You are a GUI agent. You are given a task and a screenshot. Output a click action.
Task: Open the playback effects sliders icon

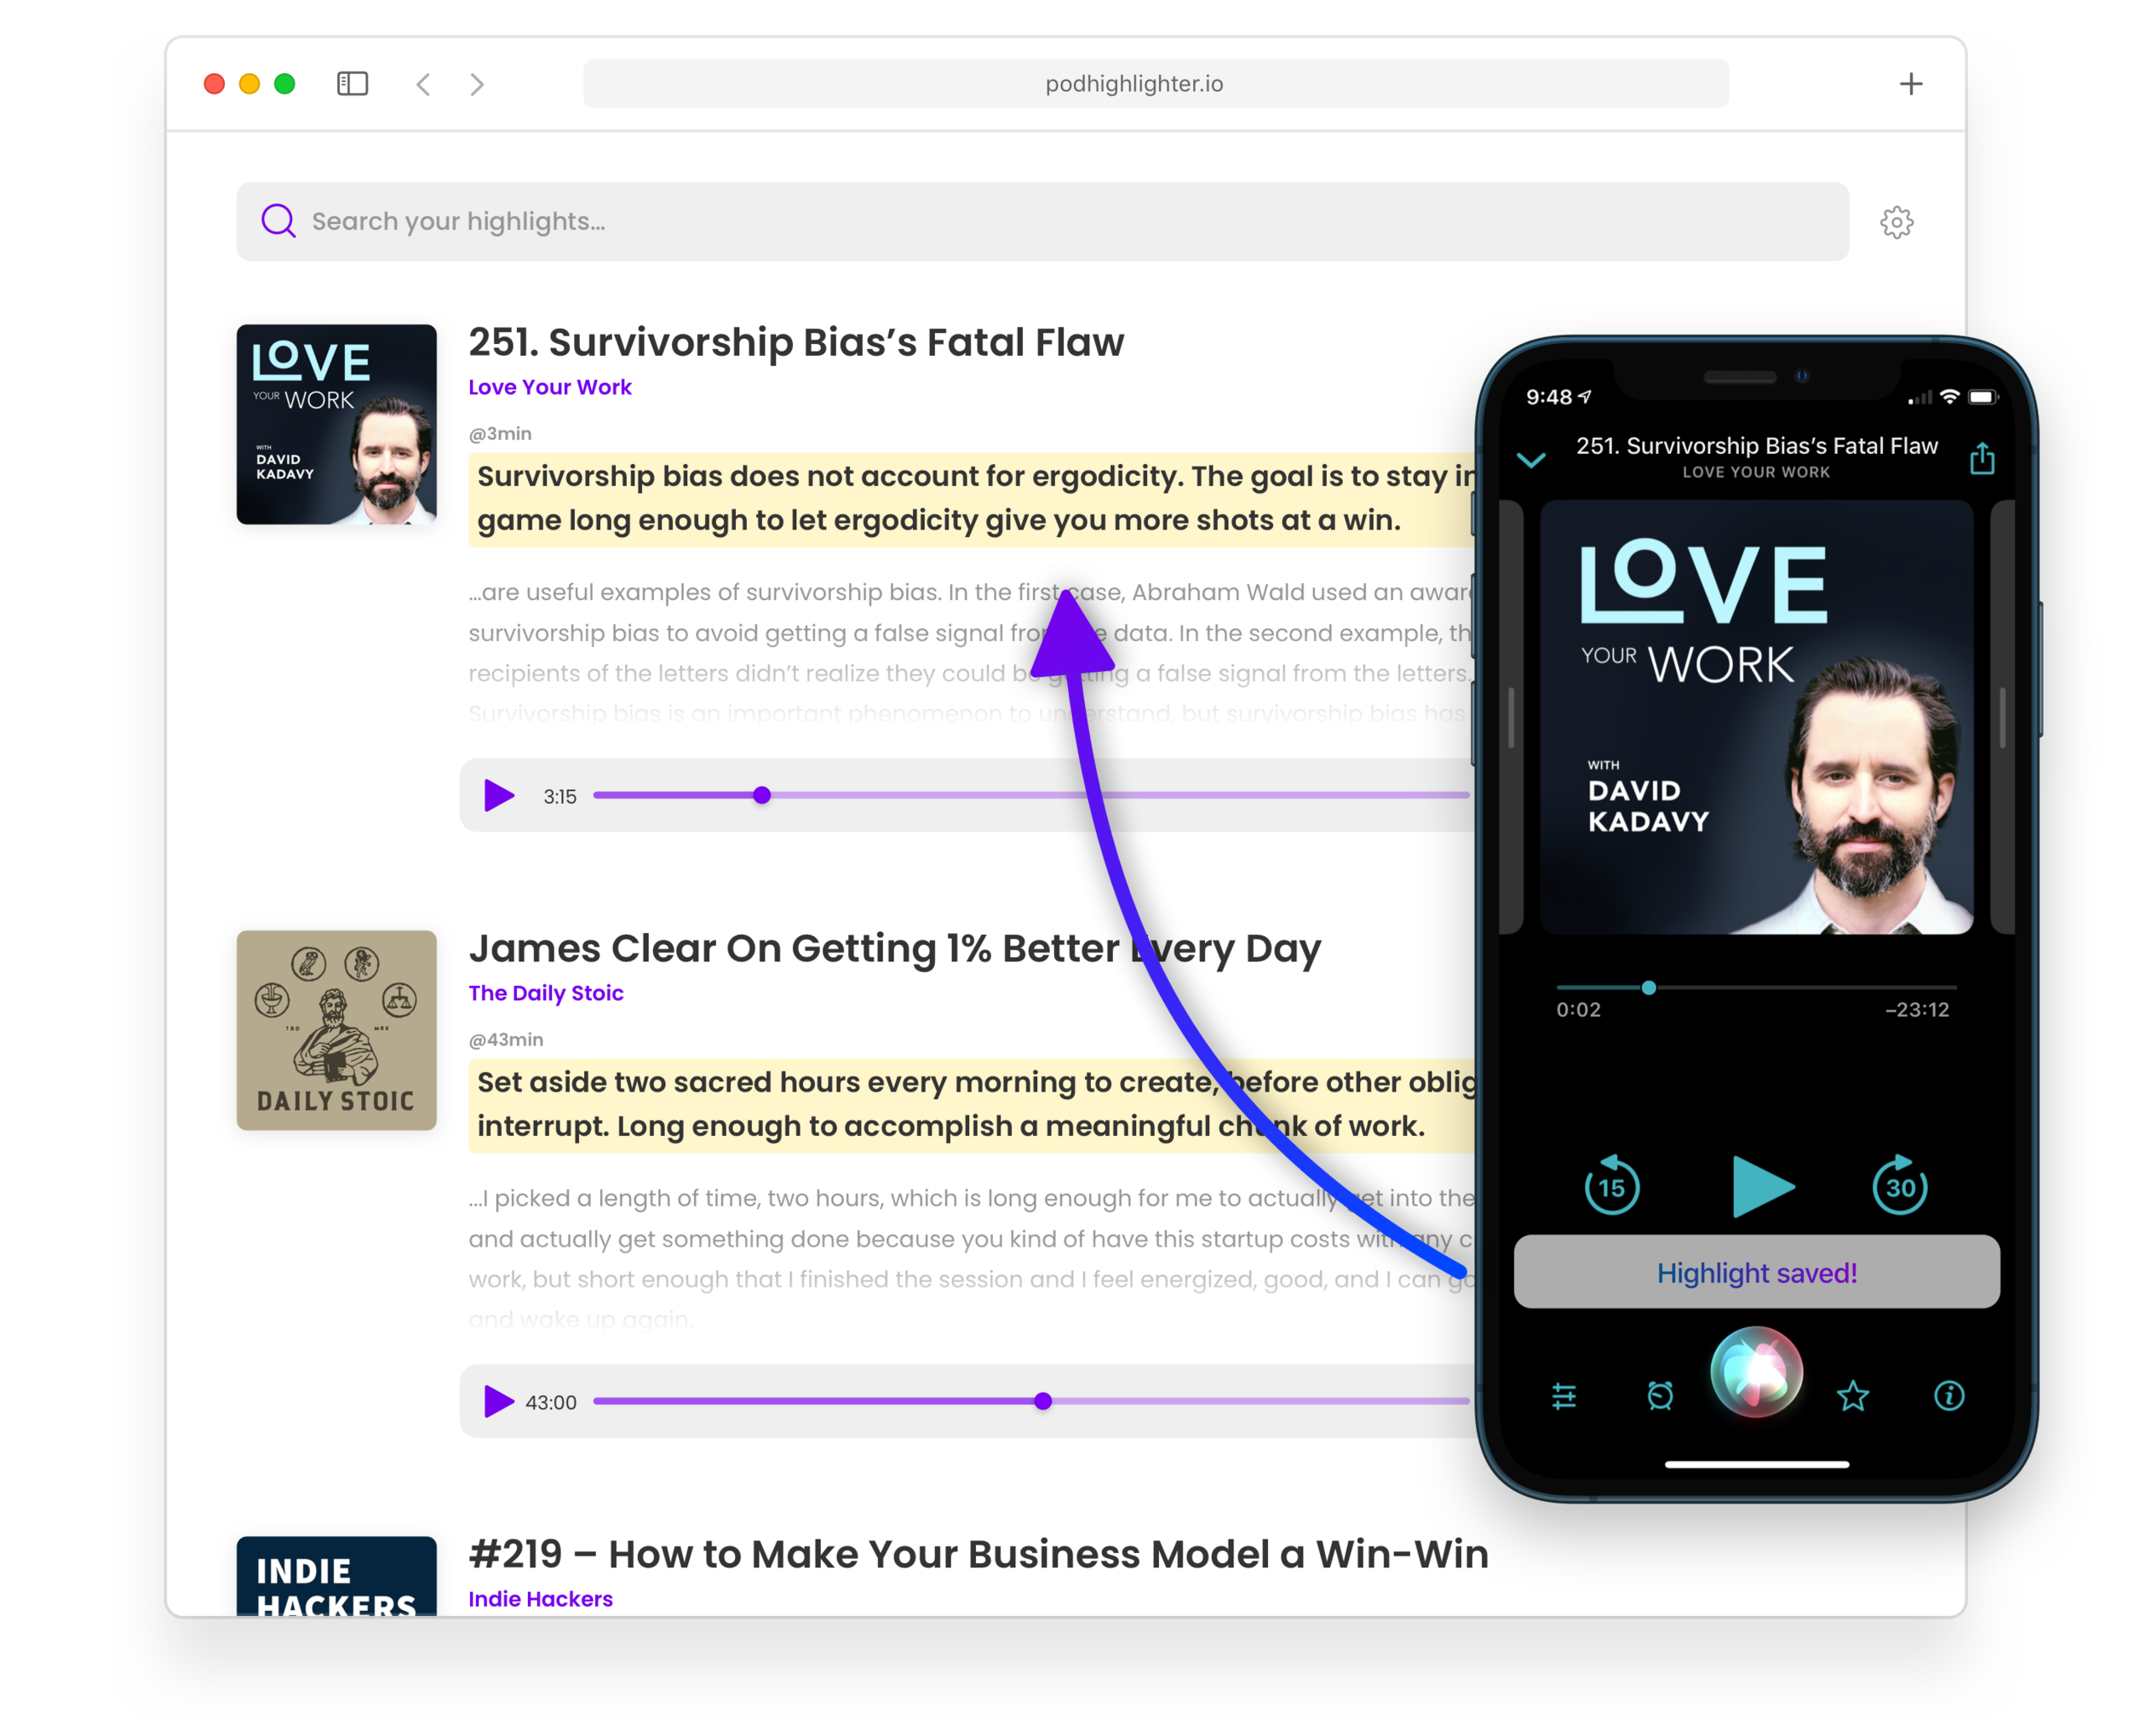(1564, 1396)
